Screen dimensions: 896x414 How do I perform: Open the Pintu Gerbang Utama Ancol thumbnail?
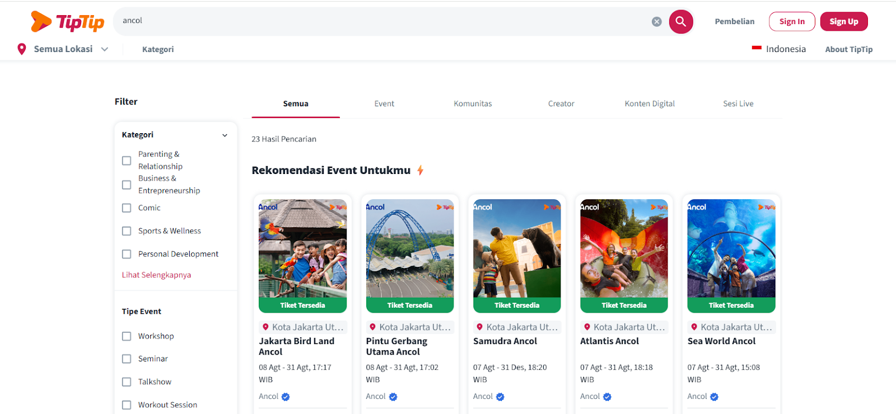point(410,248)
